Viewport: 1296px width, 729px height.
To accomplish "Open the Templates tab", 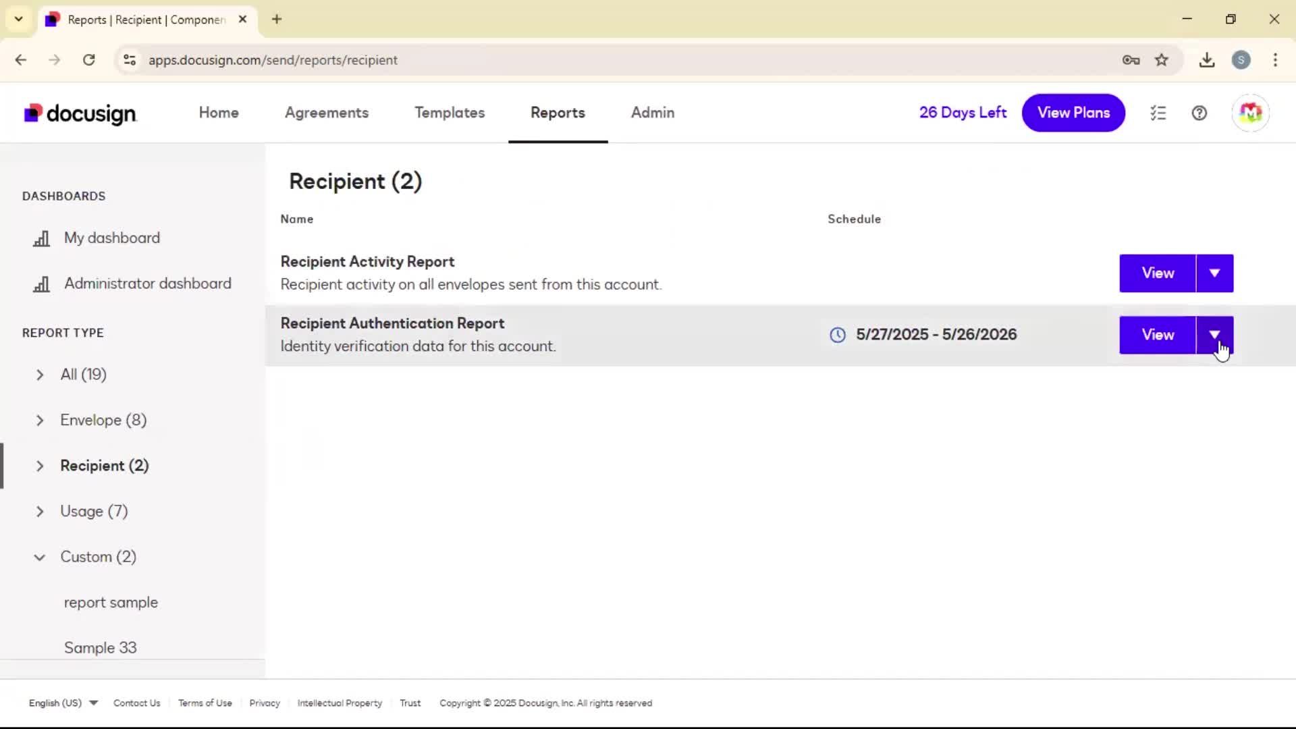I will coord(450,113).
